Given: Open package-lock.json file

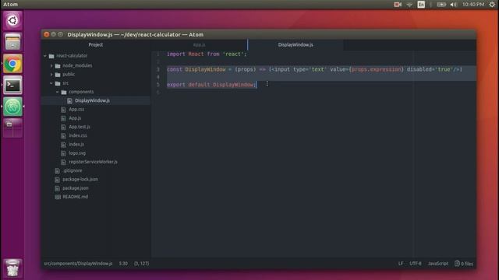Looking at the screenshot, I should tap(80, 180).
